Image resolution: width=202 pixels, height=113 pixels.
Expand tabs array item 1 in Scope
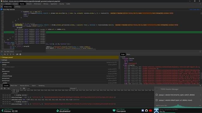(x=125, y=68)
